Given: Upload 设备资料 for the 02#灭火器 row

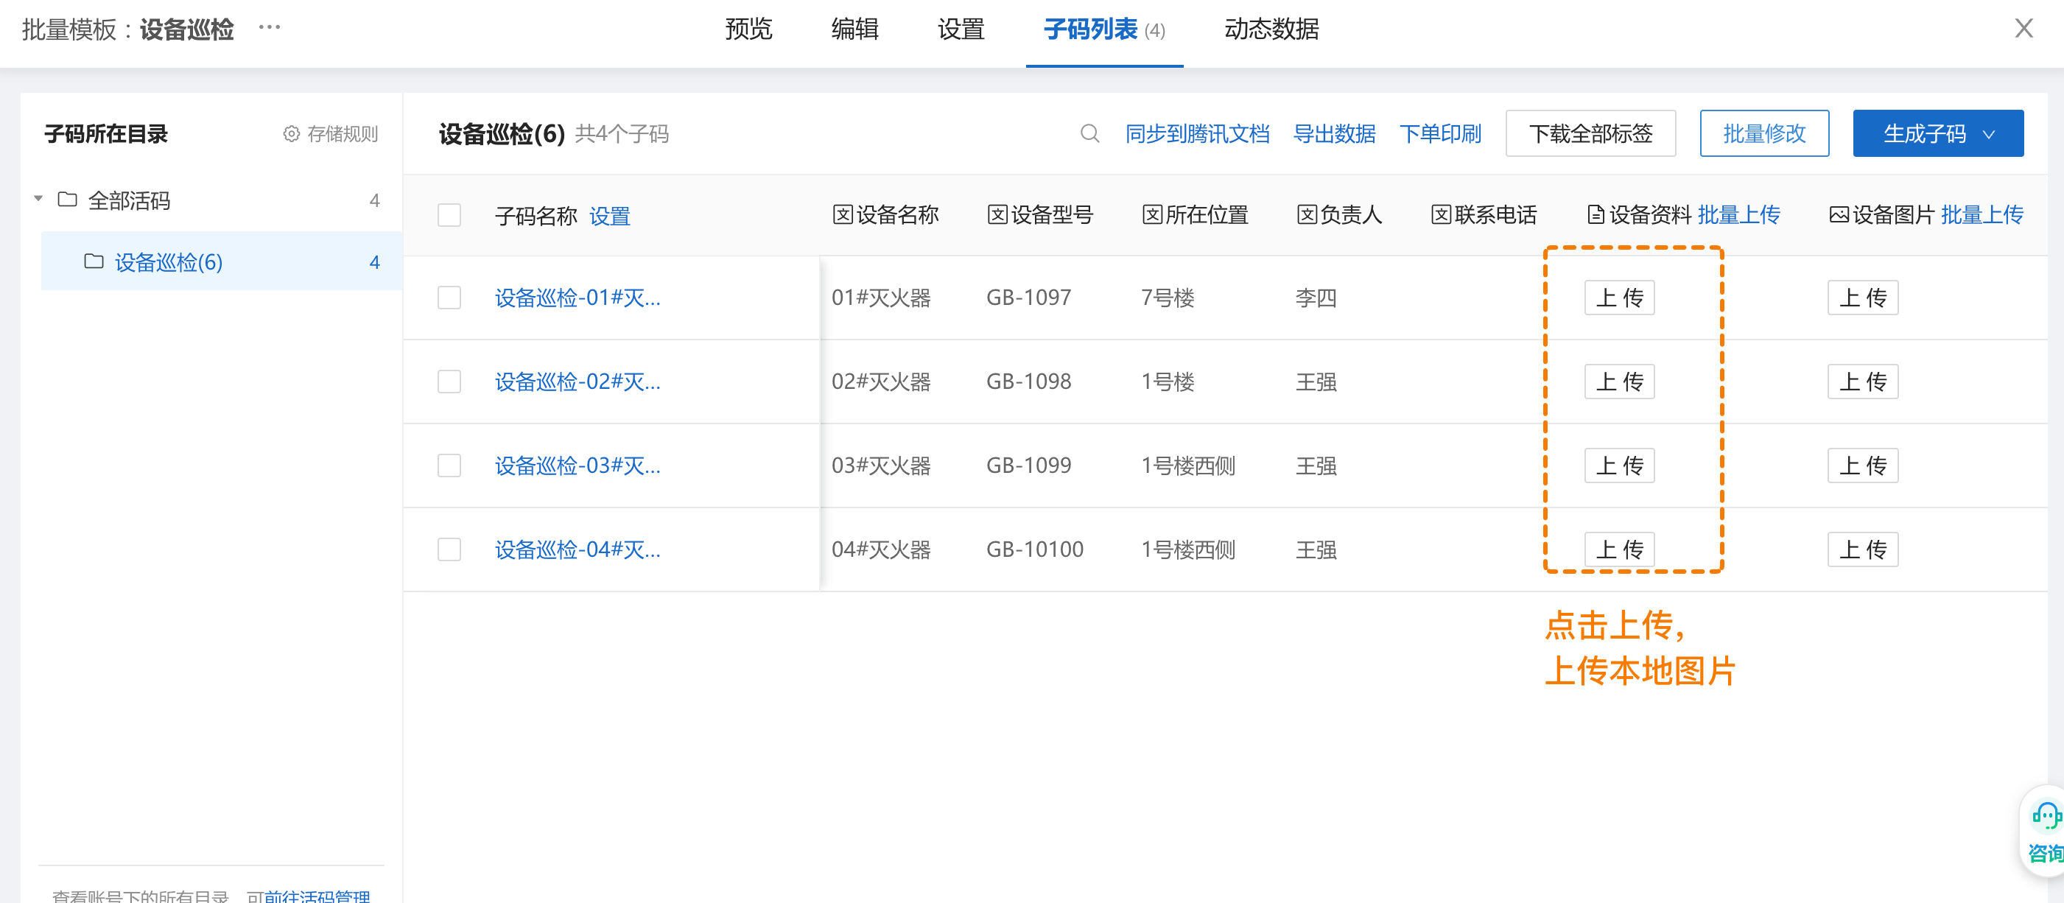Looking at the screenshot, I should pos(1619,382).
